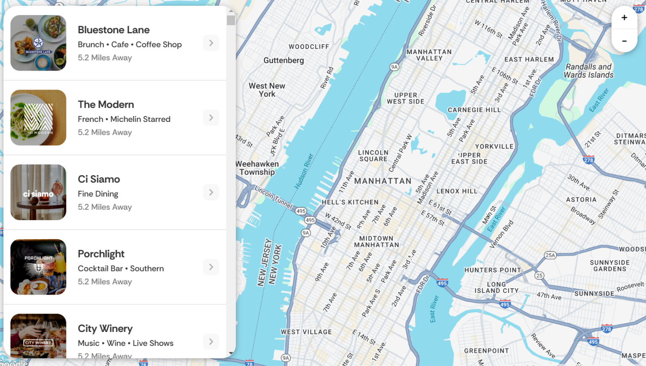Viewport: 646px width, 366px height.
Task: Open the Bluestone Lane title link
Action: click(114, 30)
